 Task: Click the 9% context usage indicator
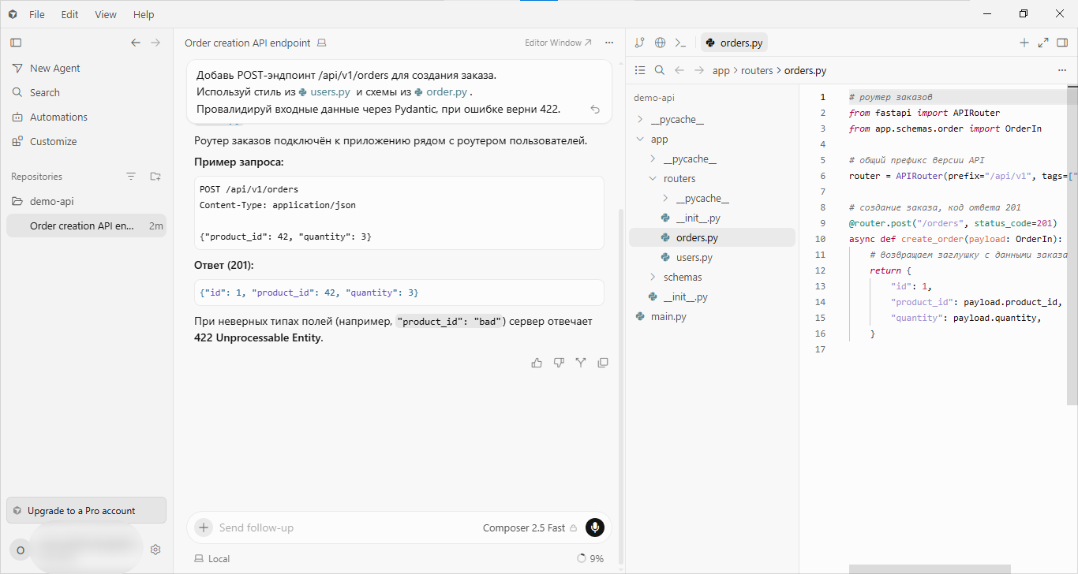point(590,558)
